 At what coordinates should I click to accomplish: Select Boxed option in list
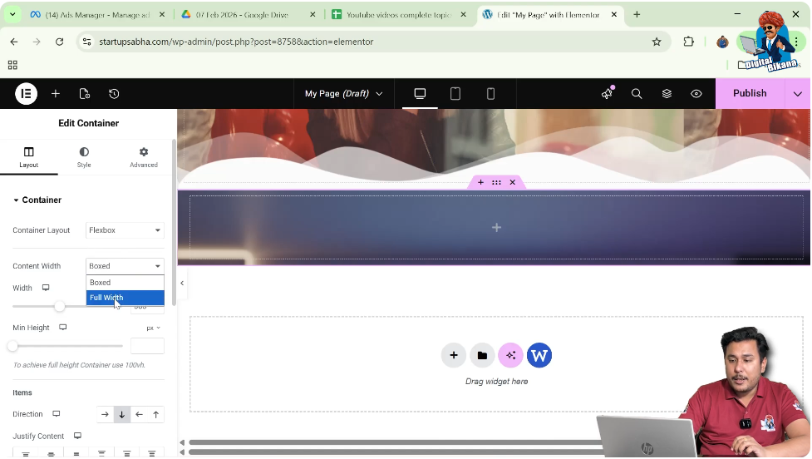(x=125, y=283)
